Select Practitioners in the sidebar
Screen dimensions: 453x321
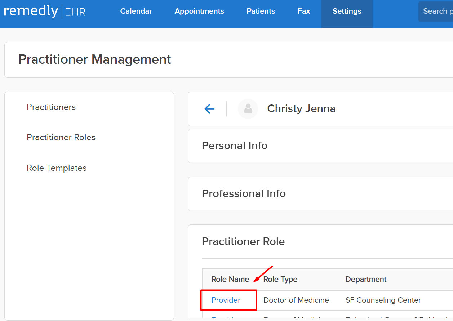(51, 107)
